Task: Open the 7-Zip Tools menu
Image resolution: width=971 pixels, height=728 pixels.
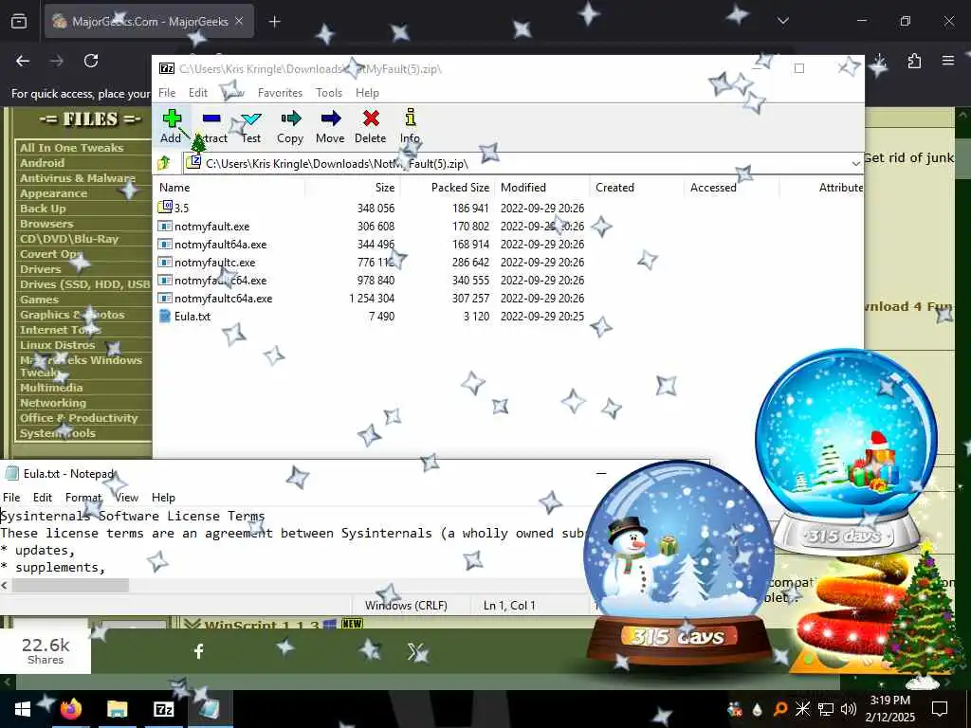Action: point(329,93)
